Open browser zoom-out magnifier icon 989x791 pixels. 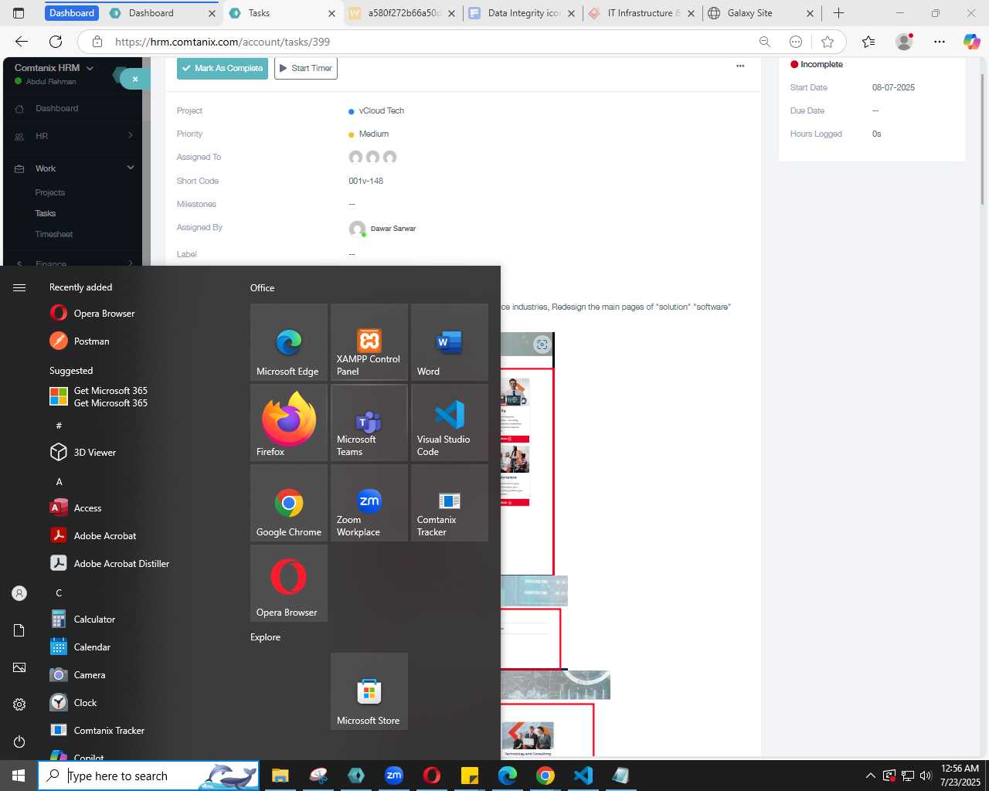coord(765,42)
